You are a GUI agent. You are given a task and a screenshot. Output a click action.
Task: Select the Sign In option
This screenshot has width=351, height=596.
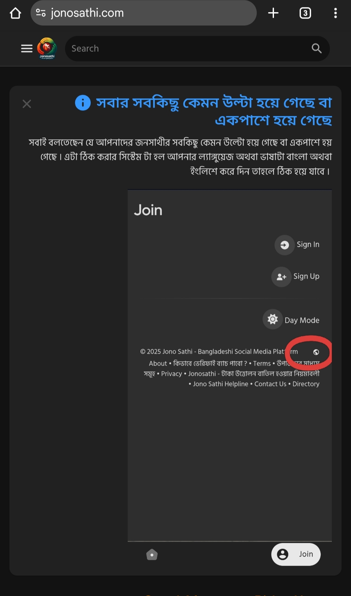click(x=297, y=245)
